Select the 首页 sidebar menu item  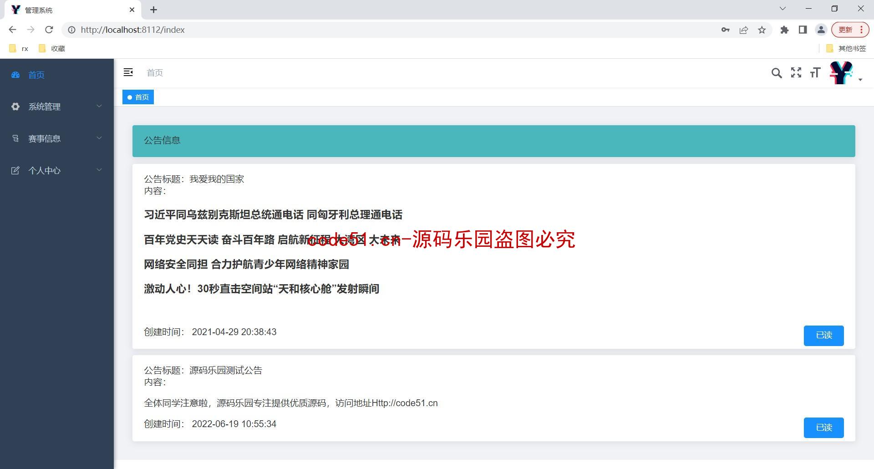tap(57, 75)
